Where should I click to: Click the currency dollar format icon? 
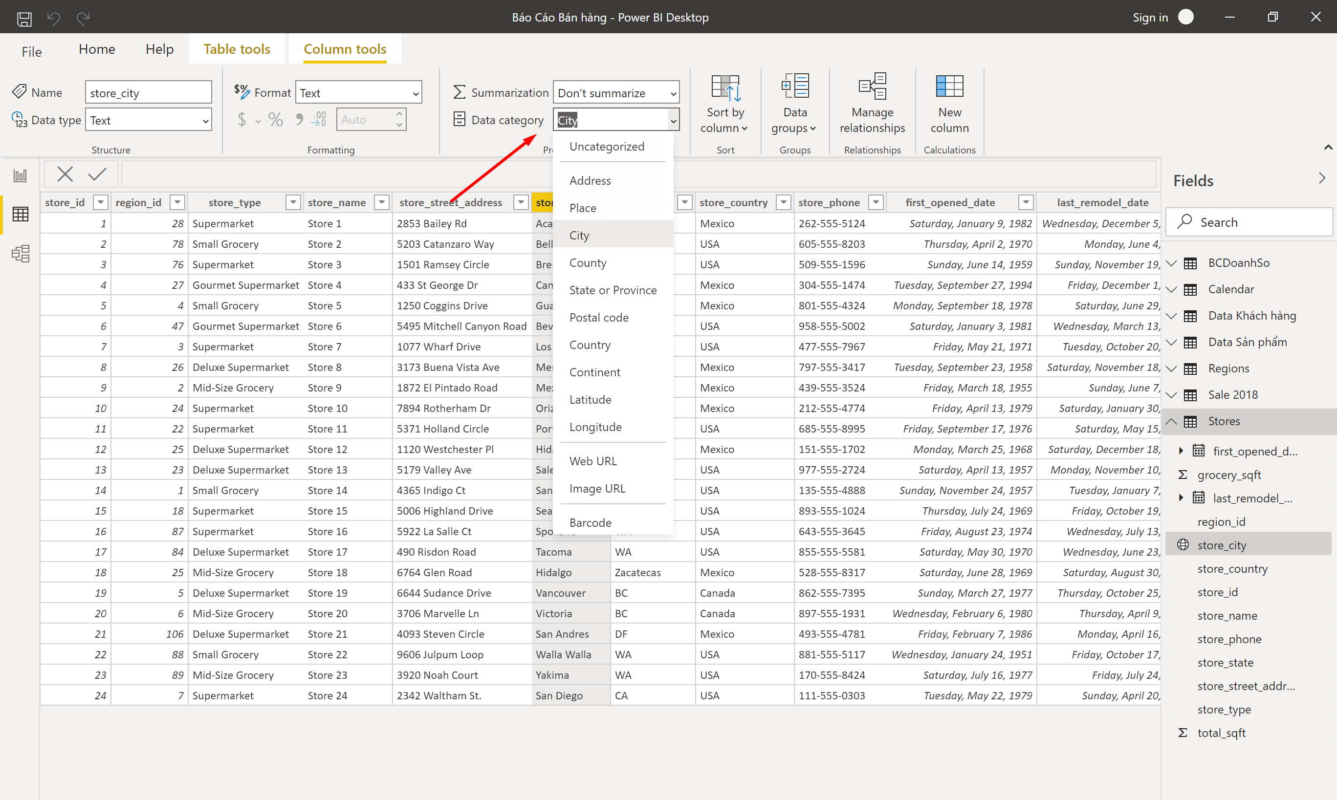tap(242, 119)
